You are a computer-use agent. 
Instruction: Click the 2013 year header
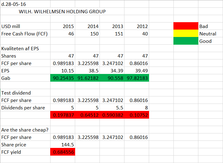tap(117, 26)
